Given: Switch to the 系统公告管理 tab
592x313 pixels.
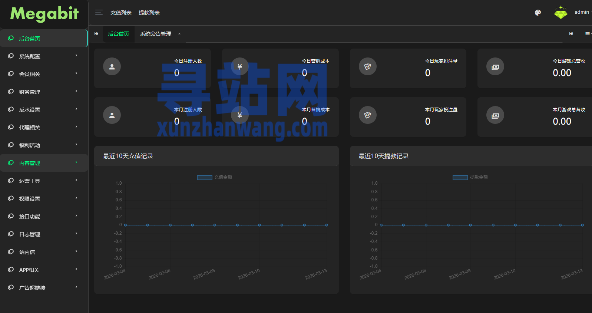Looking at the screenshot, I should click(x=156, y=34).
